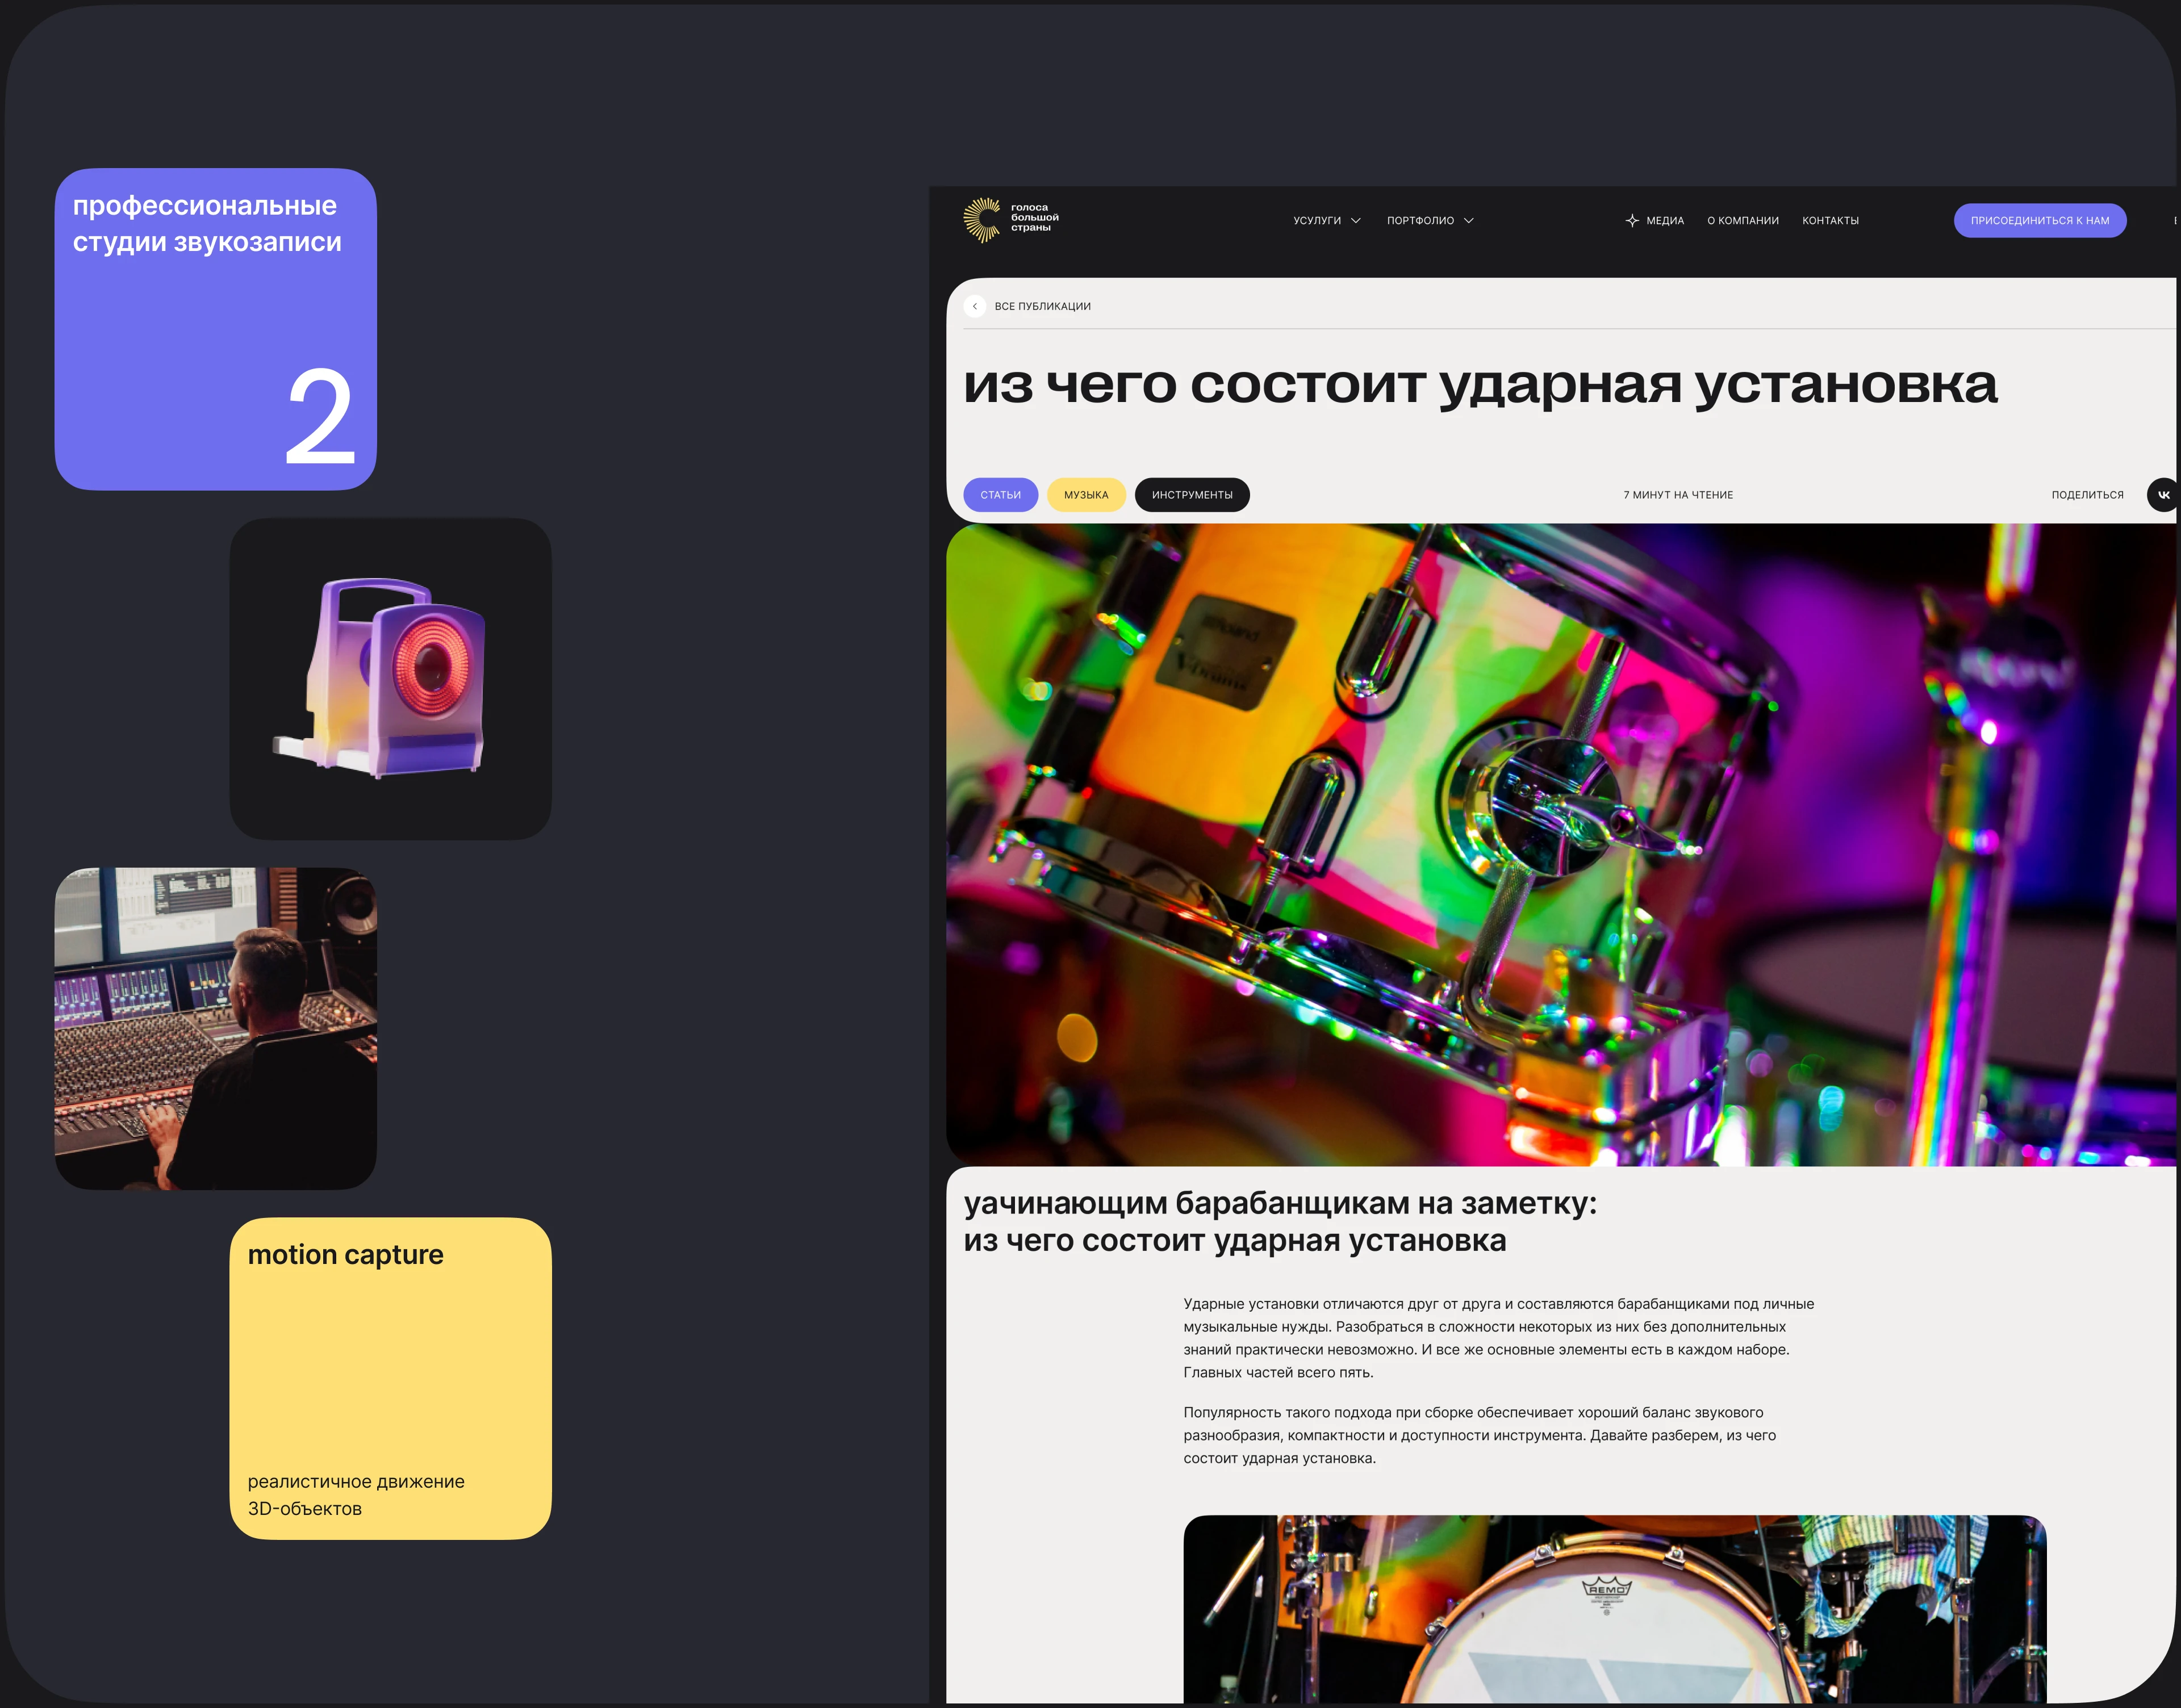Click the back arrow near ВСЕ ПУБЛИКАЦИИ

click(x=976, y=306)
